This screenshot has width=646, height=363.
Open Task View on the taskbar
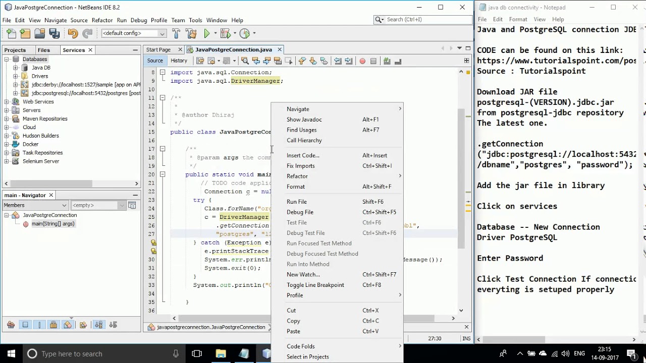click(x=197, y=354)
